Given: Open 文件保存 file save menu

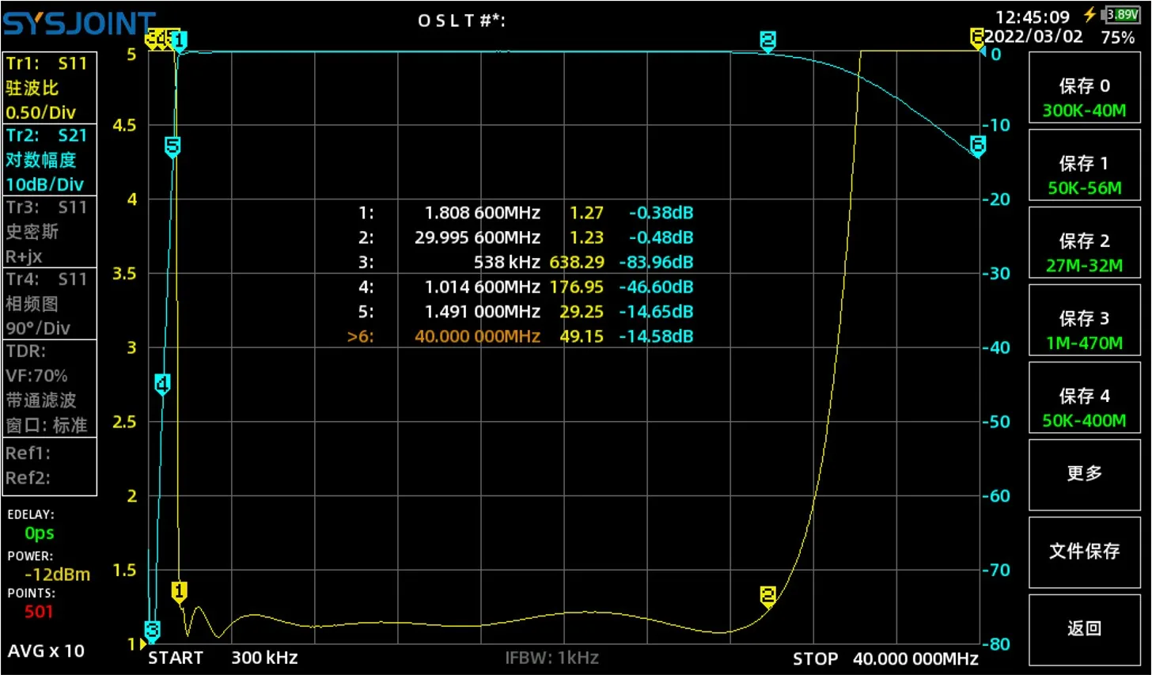Looking at the screenshot, I should tap(1084, 552).
